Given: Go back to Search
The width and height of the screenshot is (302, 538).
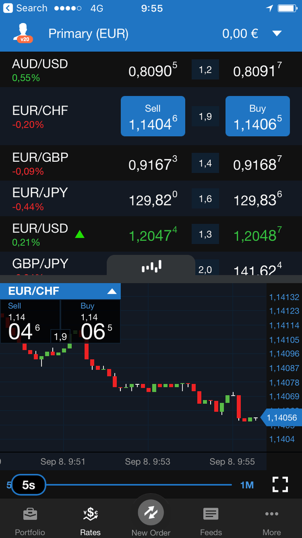Looking at the screenshot, I should [x=25, y=8].
